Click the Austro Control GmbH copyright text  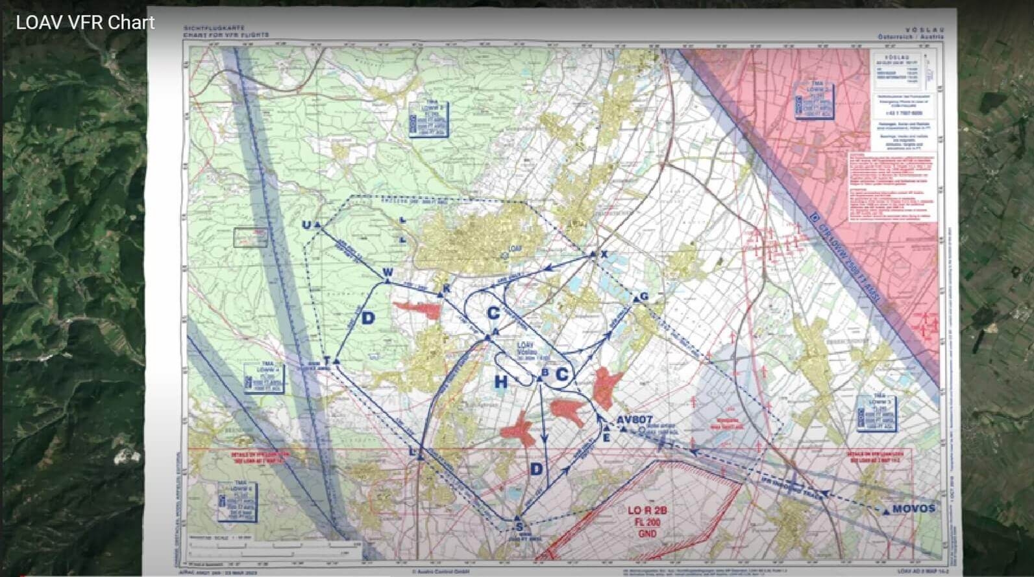[x=441, y=572]
